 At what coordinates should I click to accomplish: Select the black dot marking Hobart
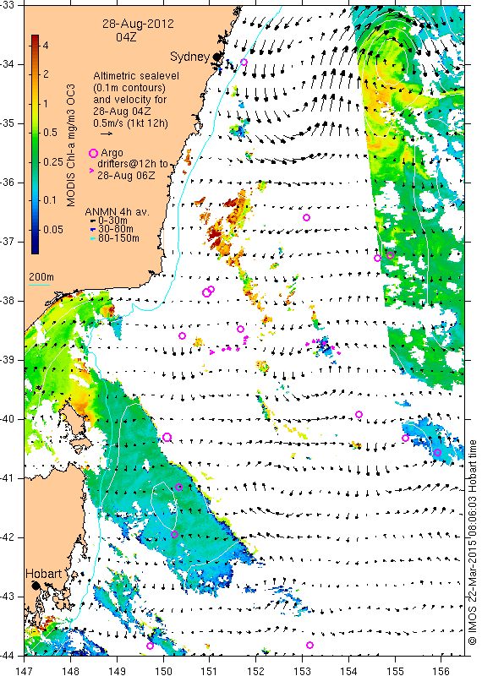click(36, 586)
